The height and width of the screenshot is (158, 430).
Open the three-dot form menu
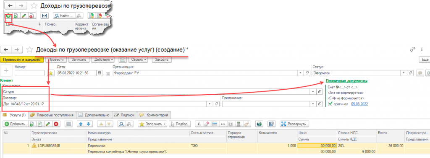pos(422,49)
